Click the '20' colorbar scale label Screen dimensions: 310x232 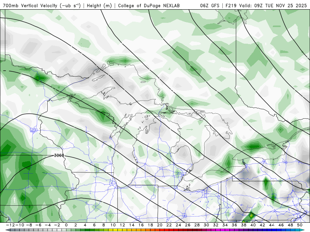[x=160, y=225]
